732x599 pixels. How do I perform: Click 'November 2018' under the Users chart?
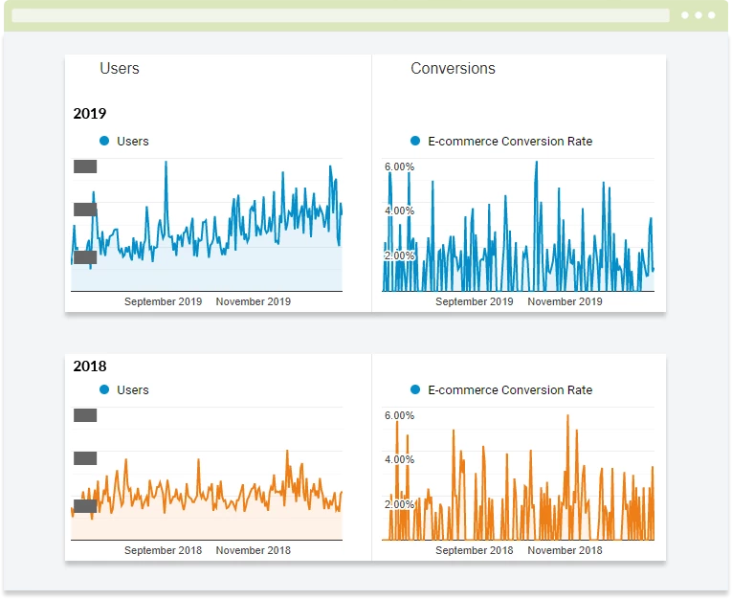[253, 550]
